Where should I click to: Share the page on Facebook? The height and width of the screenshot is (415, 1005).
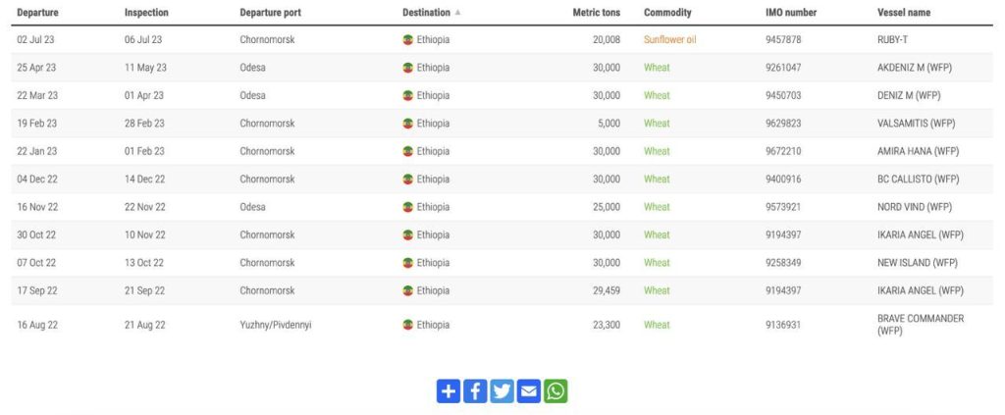click(x=475, y=390)
